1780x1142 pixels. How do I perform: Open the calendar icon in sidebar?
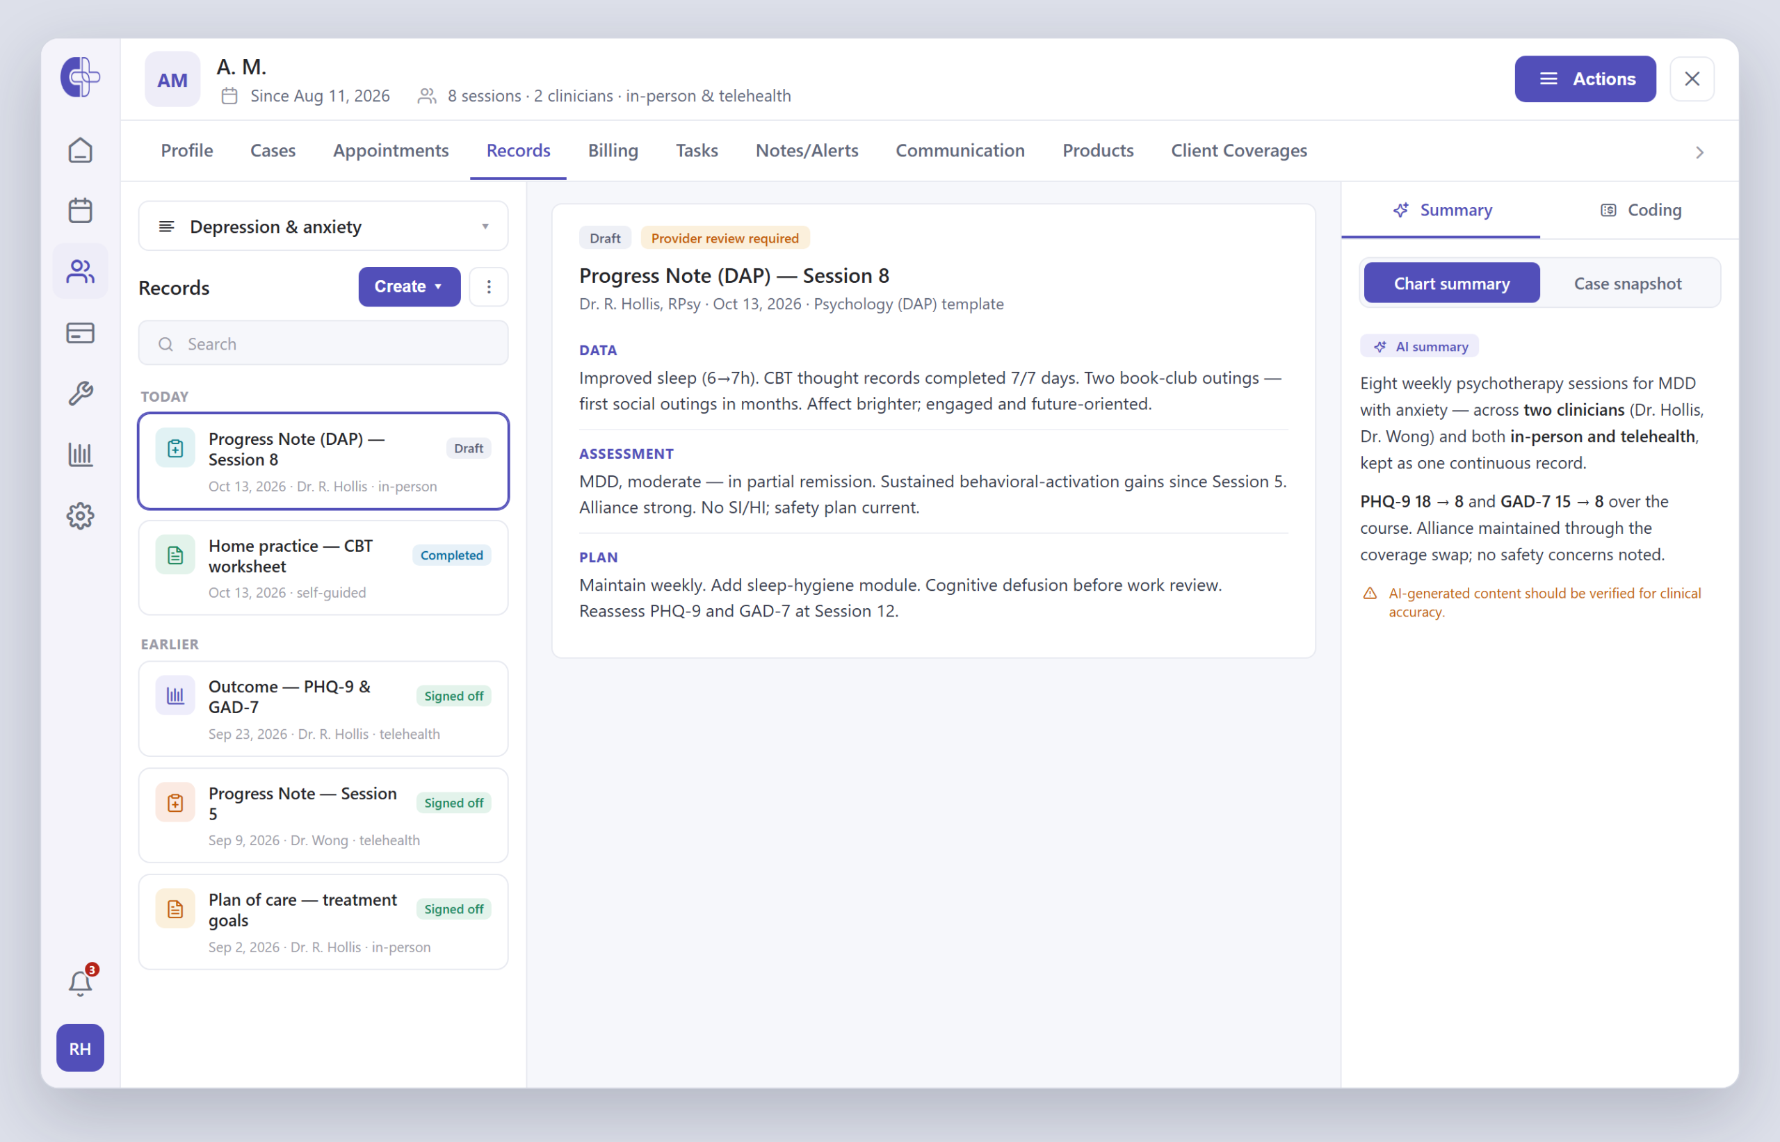pyautogui.click(x=80, y=211)
